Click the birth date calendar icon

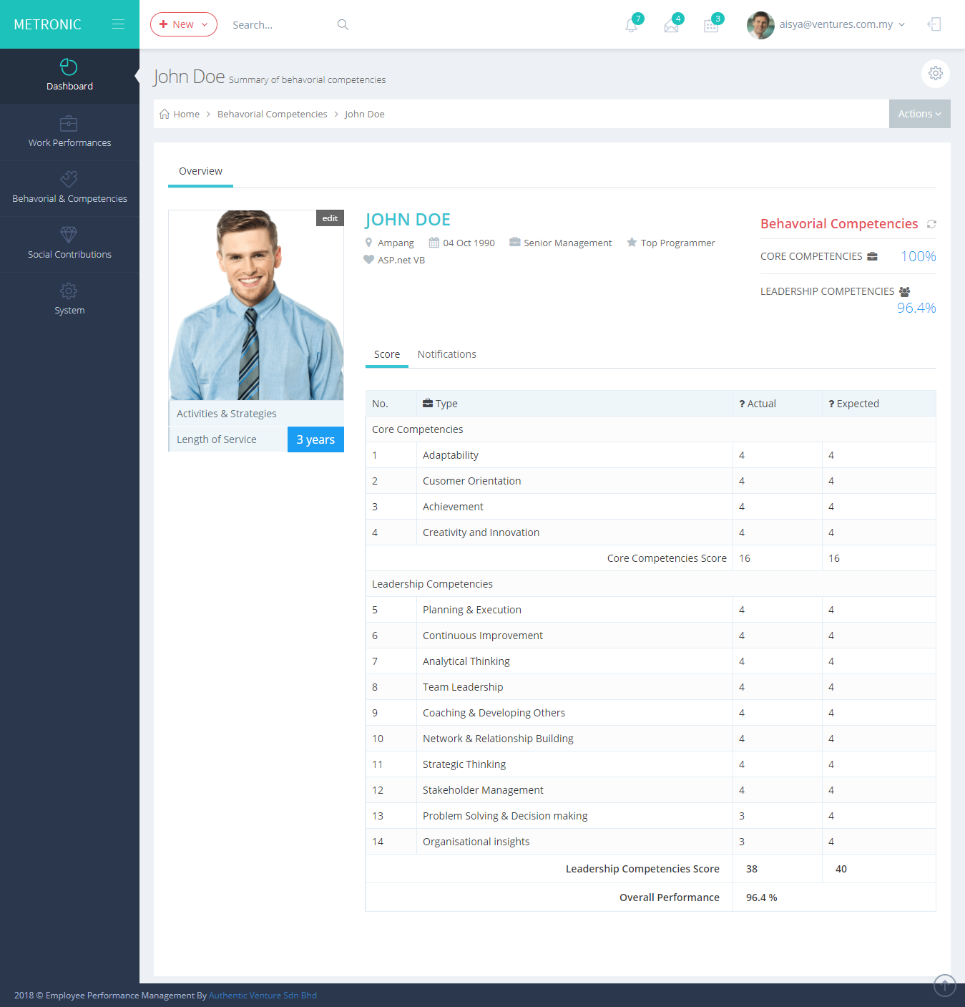click(x=433, y=243)
